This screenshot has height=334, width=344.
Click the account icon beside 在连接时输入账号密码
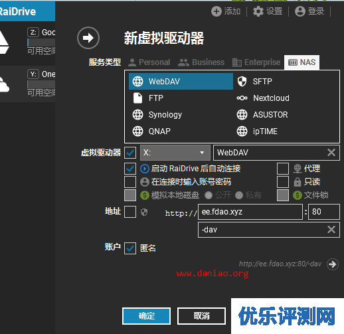coord(145,182)
